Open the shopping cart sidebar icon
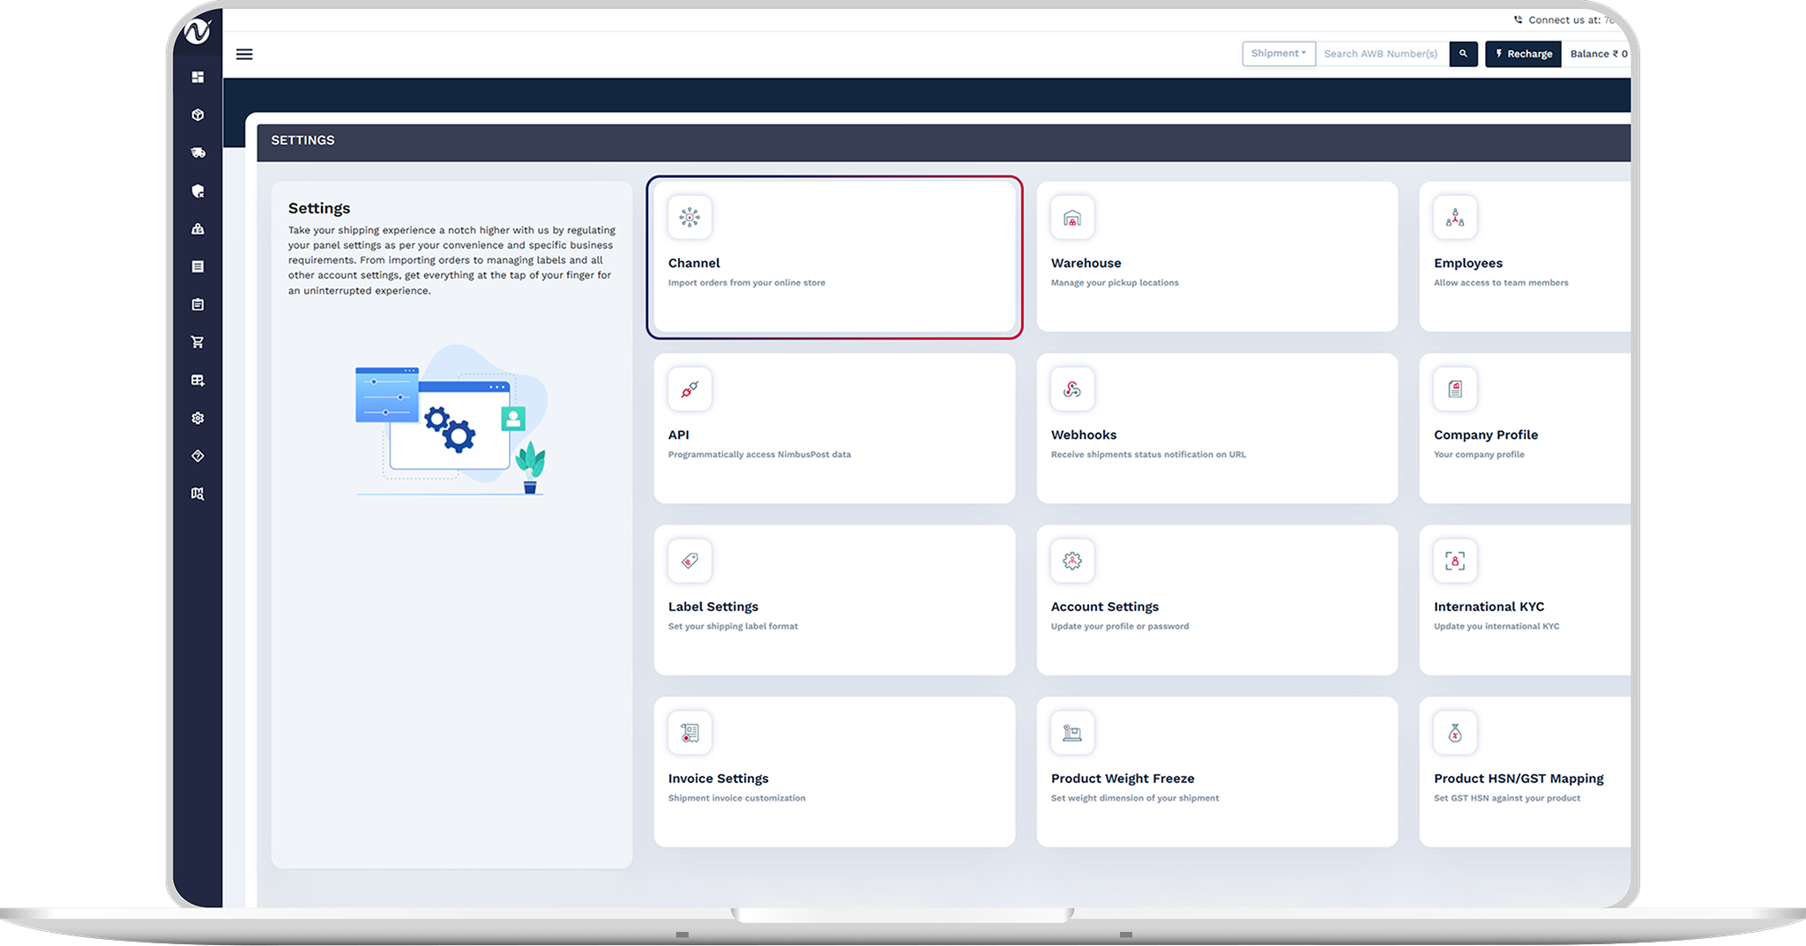 tap(198, 342)
